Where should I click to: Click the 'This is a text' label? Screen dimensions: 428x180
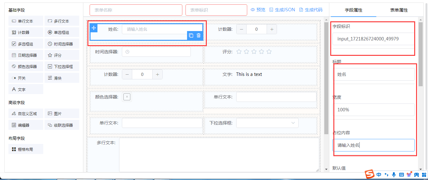pyautogui.click(x=249, y=74)
